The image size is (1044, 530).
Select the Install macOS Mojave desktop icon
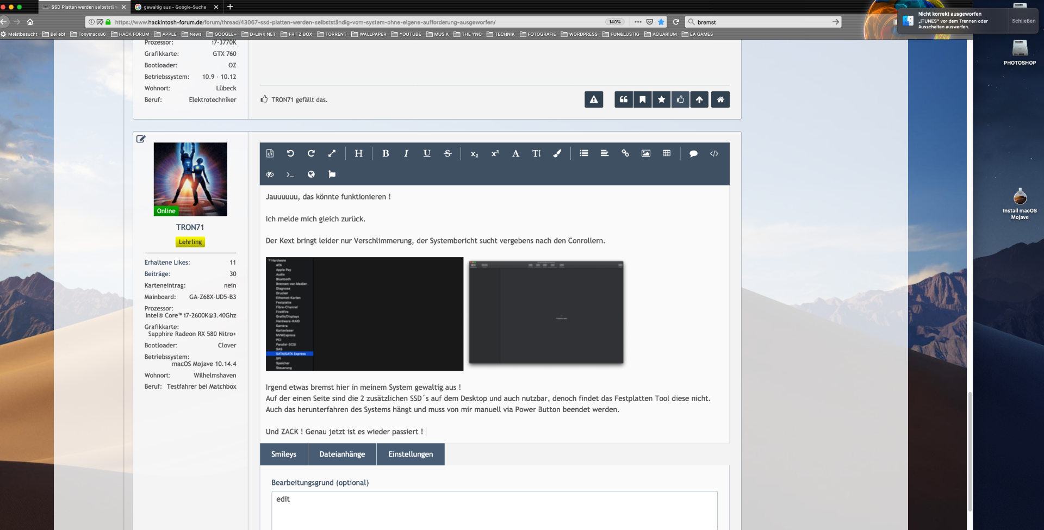tap(1020, 204)
